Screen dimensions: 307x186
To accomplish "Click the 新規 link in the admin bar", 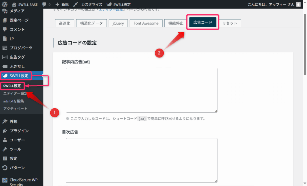I will [65, 4].
